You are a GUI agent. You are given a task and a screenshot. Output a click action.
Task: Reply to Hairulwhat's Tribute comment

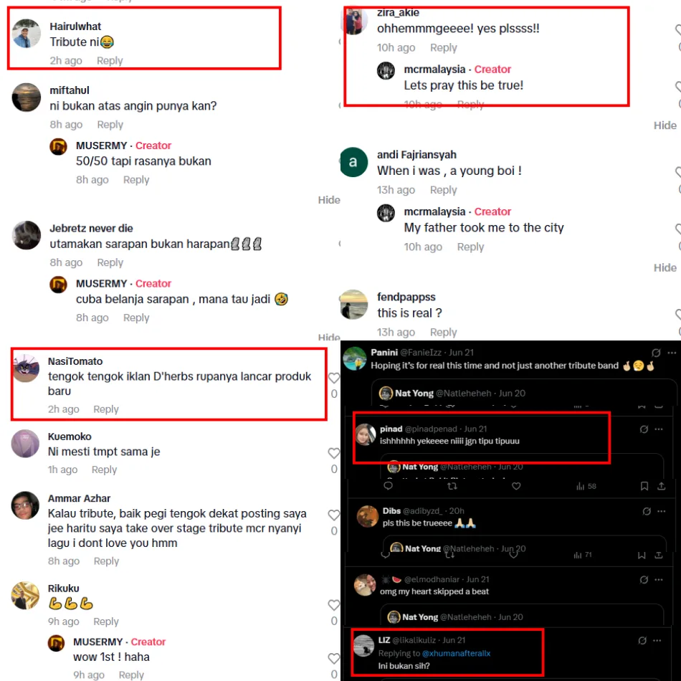(x=110, y=61)
